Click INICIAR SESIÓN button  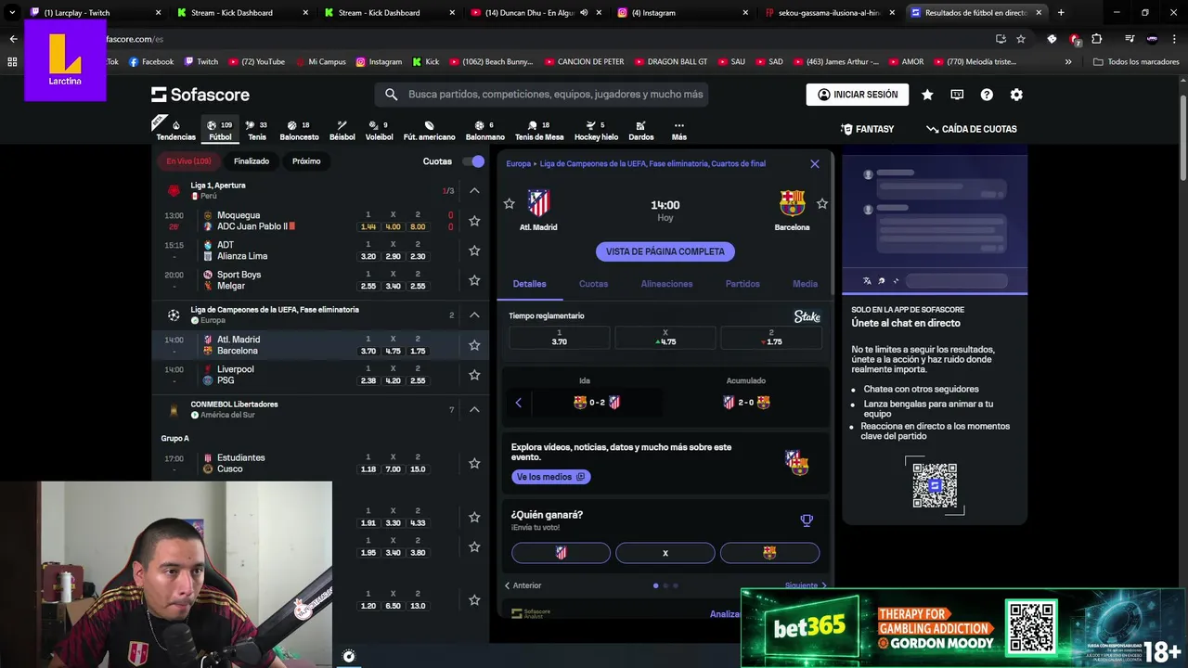point(858,95)
